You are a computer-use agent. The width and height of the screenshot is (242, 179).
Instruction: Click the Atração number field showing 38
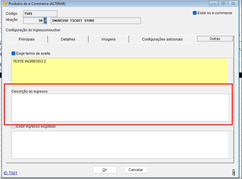33,21
